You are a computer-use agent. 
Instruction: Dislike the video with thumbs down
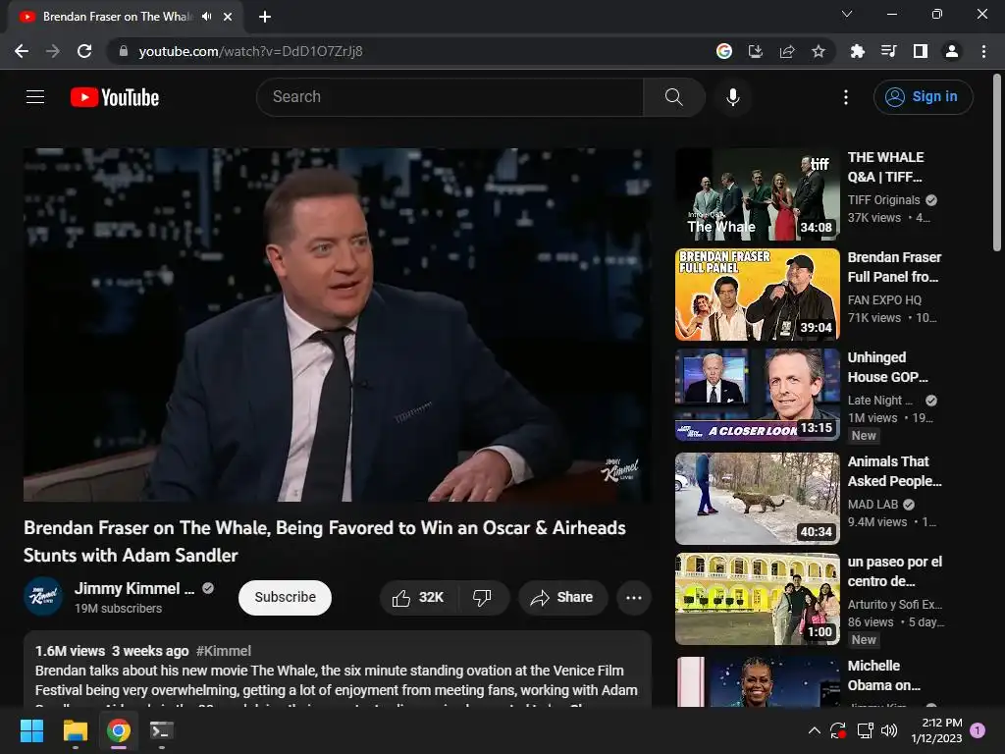[482, 598]
